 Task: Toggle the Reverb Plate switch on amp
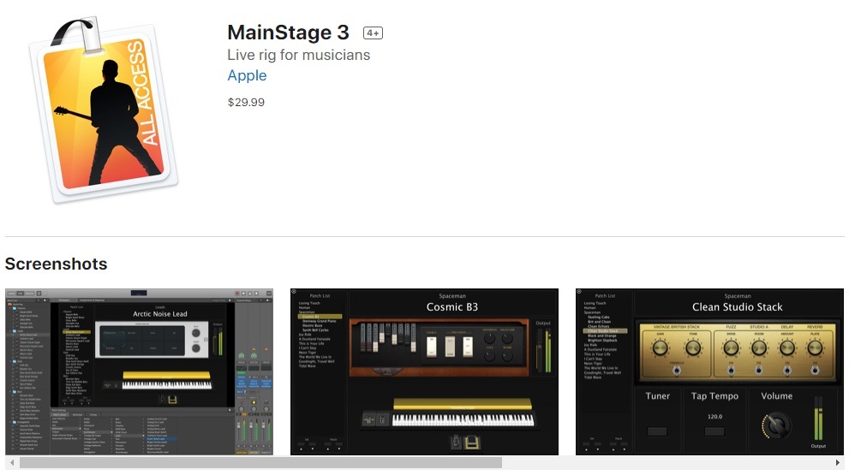tap(815, 370)
